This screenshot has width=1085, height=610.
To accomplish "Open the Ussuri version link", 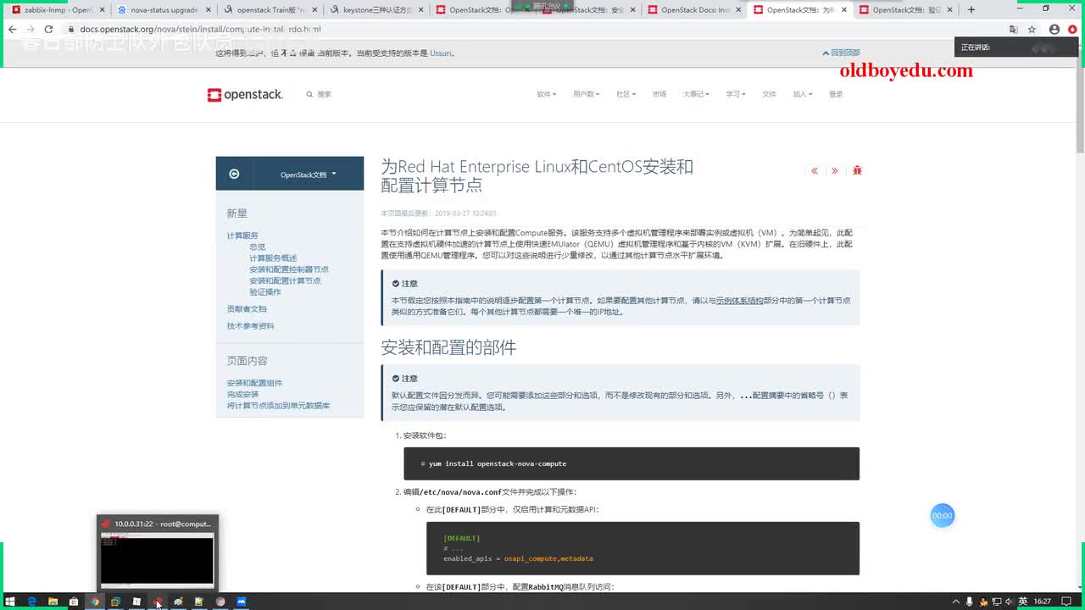I will click(442, 53).
